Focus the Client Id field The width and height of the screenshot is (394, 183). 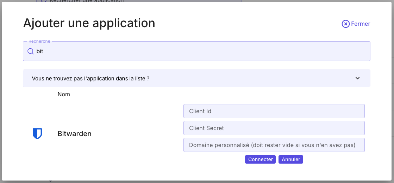coord(274,111)
